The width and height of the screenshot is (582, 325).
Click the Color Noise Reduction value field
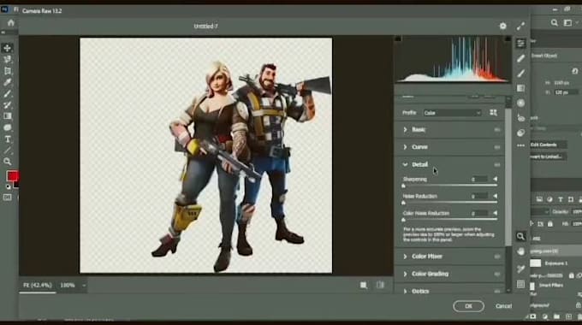[478, 213]
